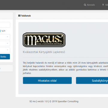
Task: Select the truncated Vál… menu item in top bar
Action: click(x=105, y=5)
